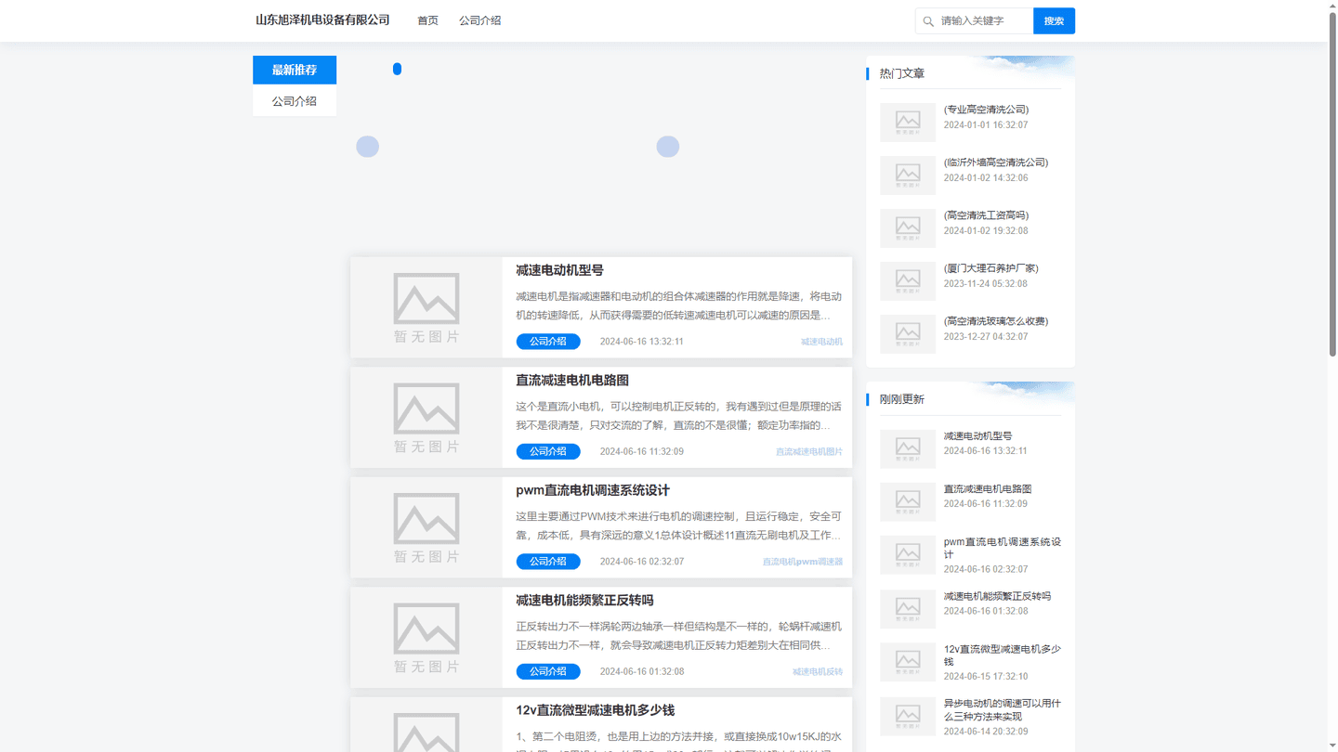Image resolution: width=1338 pixels, height=752 pixels.
Task: Open 12v直流微型减速电机多少钱 in 刚刚更新 list
Action: click(x=1003, y=655)
